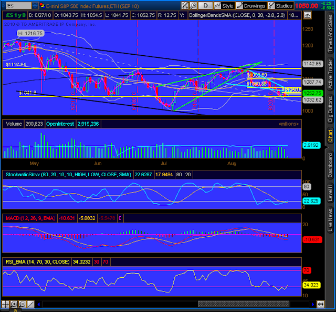Open the Drawings menu button
This screenshot has width=336, height=312.
click(x=251, y=6)
